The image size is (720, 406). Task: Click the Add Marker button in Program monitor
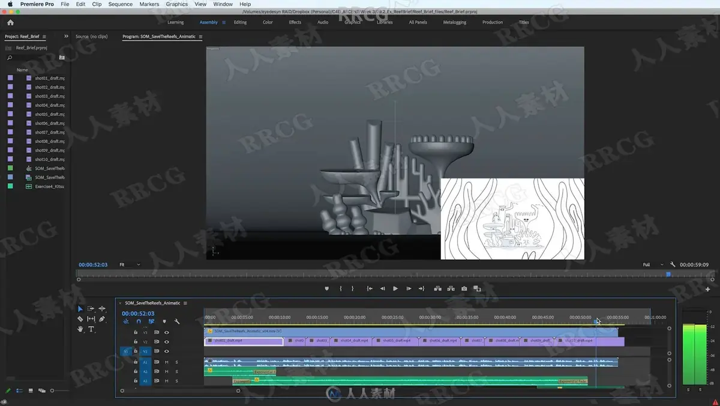click(327, 288)
